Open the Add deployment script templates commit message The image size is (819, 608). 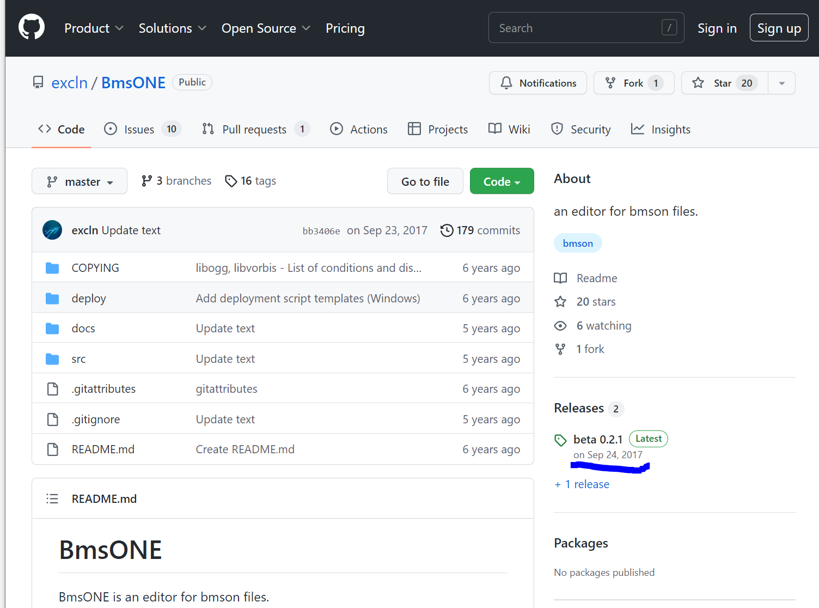(x=308, y=299)
